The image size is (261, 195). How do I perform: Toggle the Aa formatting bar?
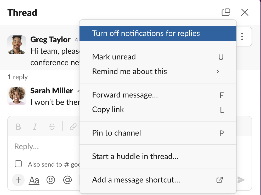(34, 180)
